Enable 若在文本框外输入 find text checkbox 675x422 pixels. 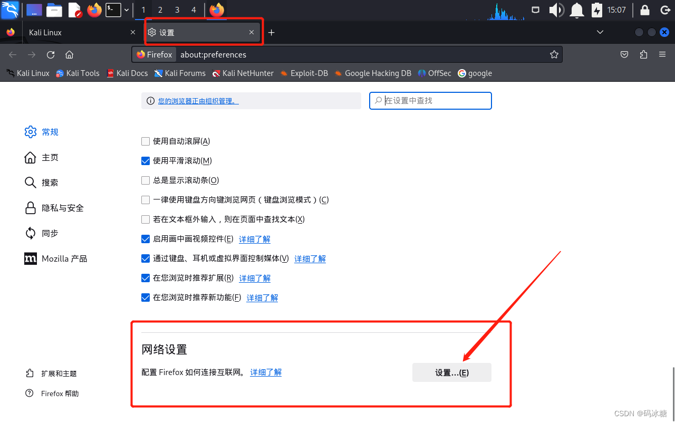coord(146,219)
